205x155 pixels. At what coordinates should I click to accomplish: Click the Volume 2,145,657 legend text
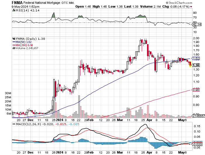(27, 48)
